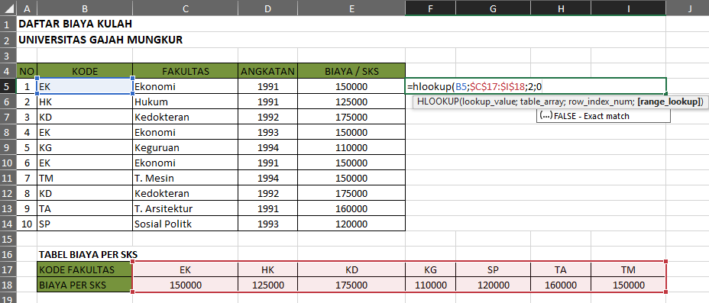Screen dimensions: 709x303
Task: Click the (...) icon in autocomplete tooltip
Action: click(x=546, y=115)
